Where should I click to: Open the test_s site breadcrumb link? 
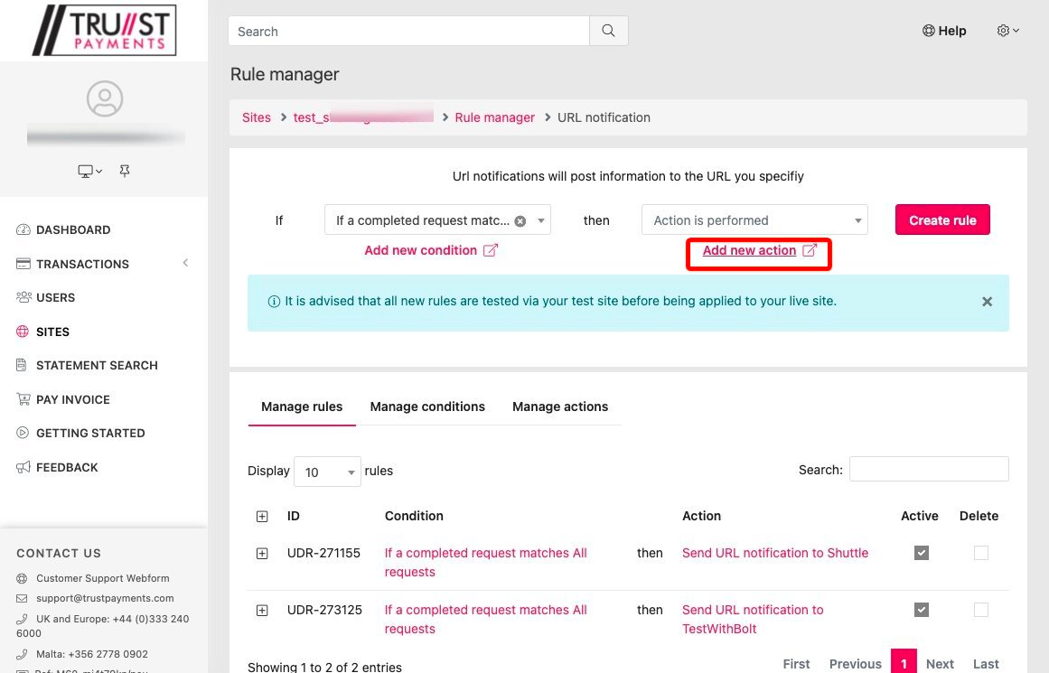click(x=363, y=117)
